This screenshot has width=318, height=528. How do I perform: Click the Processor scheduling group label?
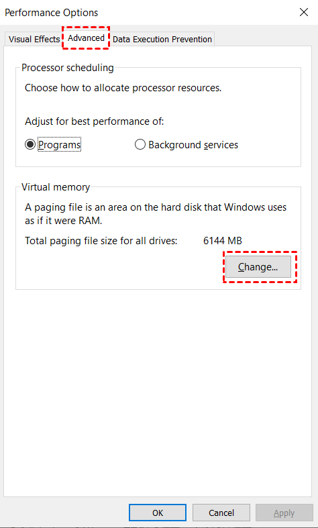(68, 68)
